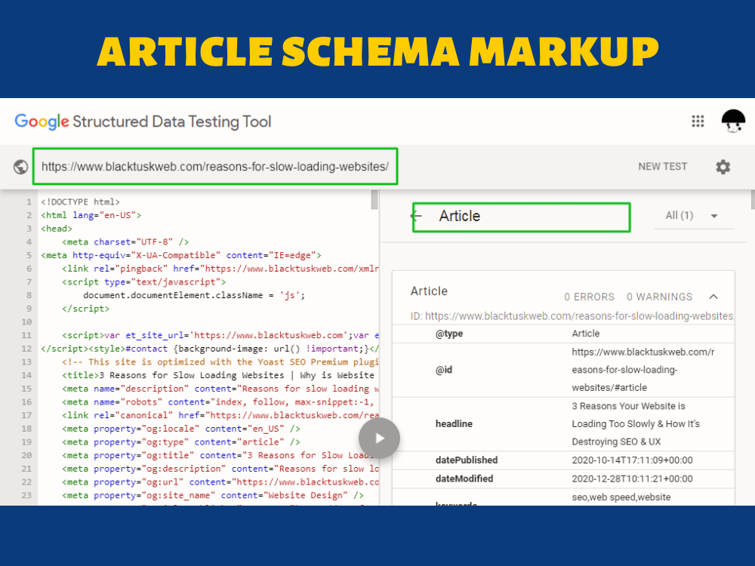Click the Yoast SEO comment line
This screenshot has width=755, height=566.
pos(220,361)
